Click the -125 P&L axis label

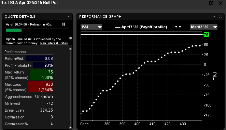[x=208, y=115]
